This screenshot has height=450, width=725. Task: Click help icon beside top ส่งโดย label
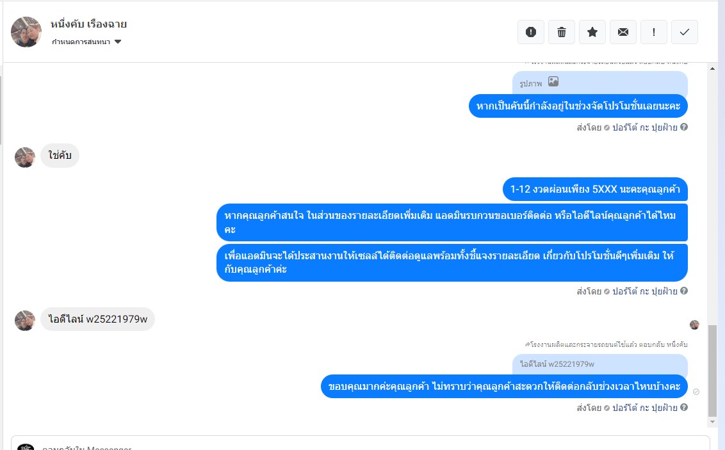(x=684, y=127)
